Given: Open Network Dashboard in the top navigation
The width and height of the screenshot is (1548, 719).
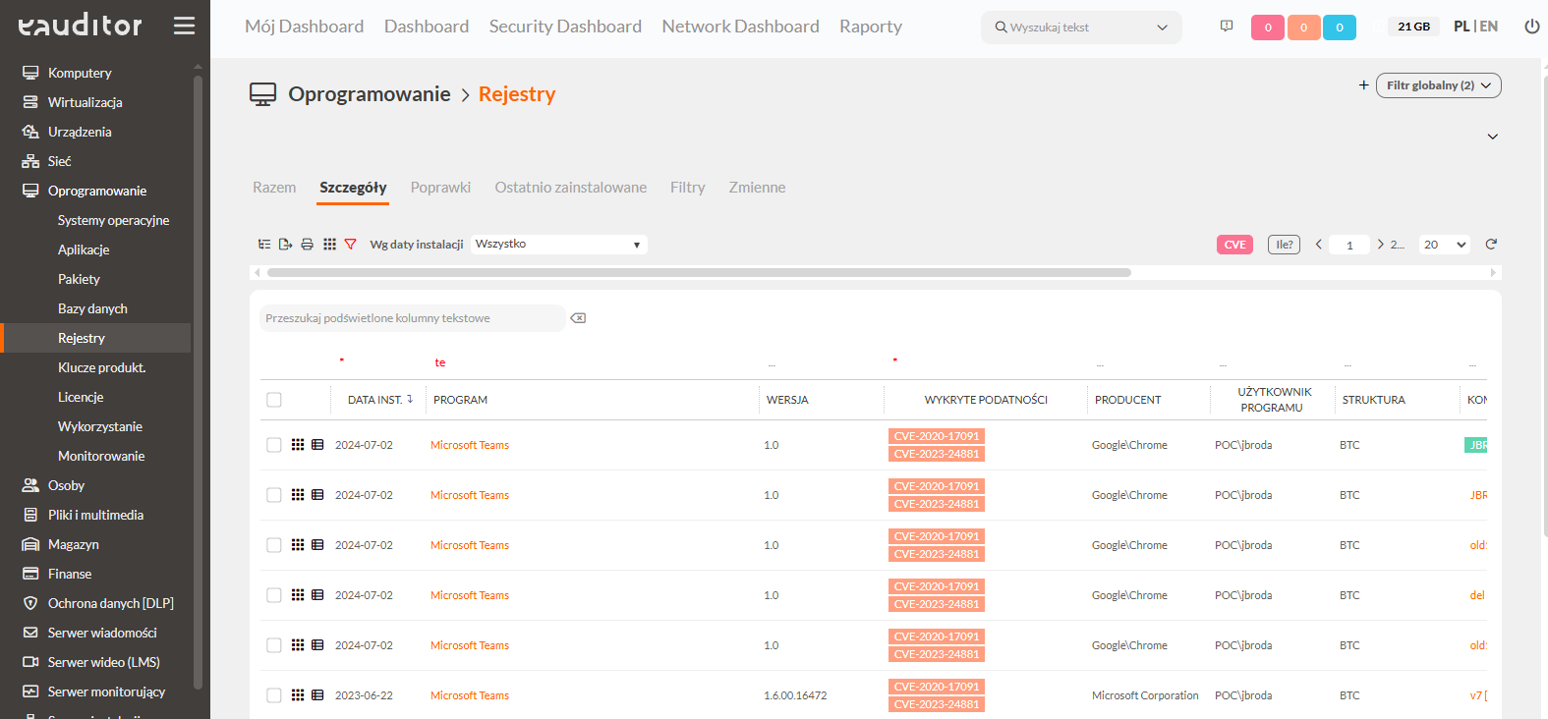Looking at the screenshot, I should (740, 27).
